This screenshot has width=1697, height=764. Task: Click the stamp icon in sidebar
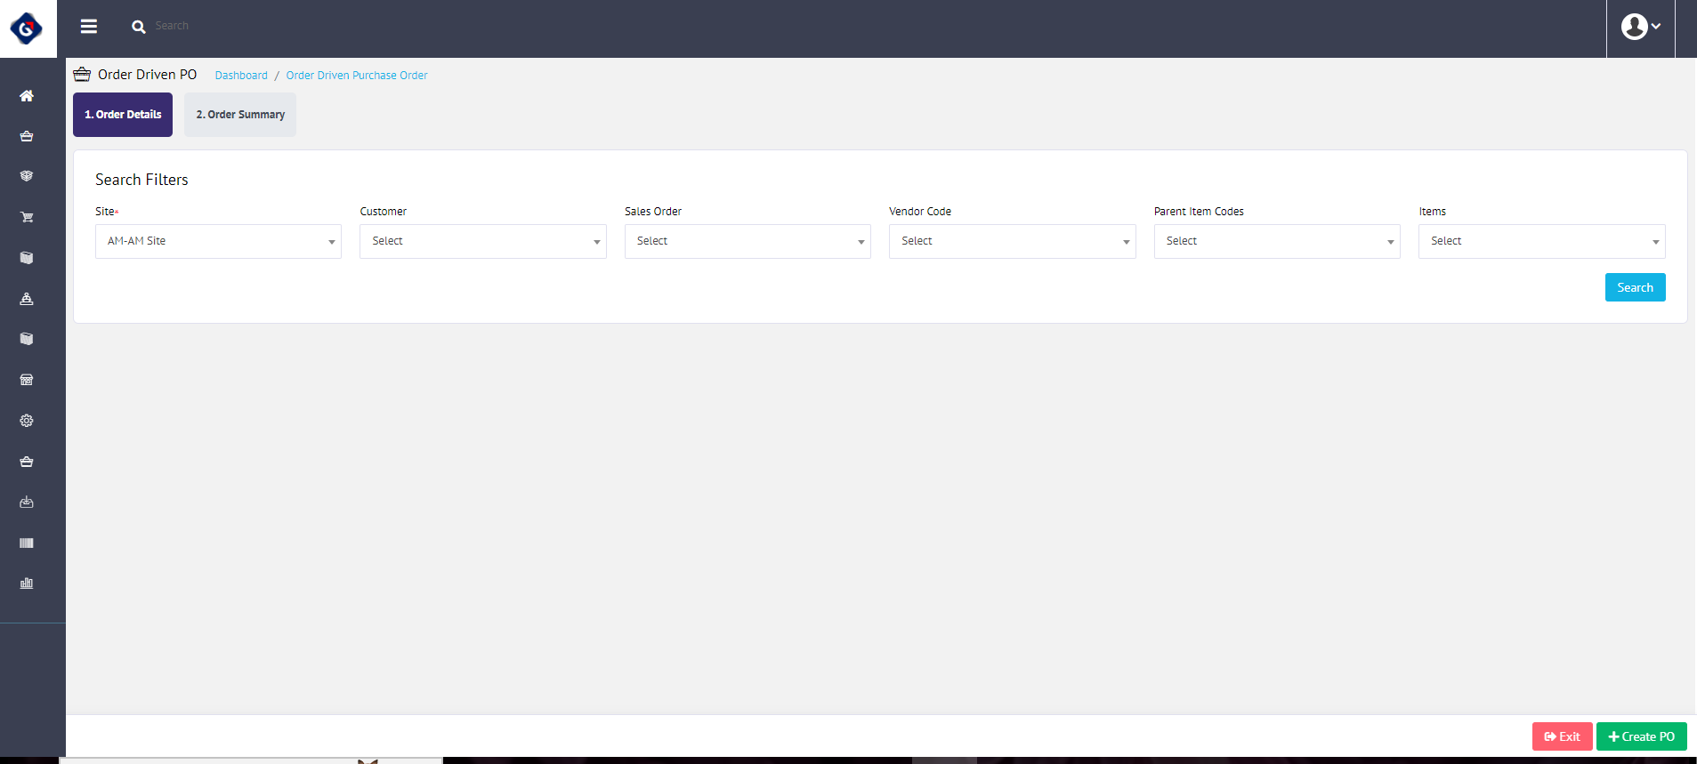pos(27,299)
